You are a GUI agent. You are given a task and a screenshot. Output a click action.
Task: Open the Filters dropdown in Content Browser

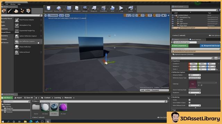(x=35, y=101)
